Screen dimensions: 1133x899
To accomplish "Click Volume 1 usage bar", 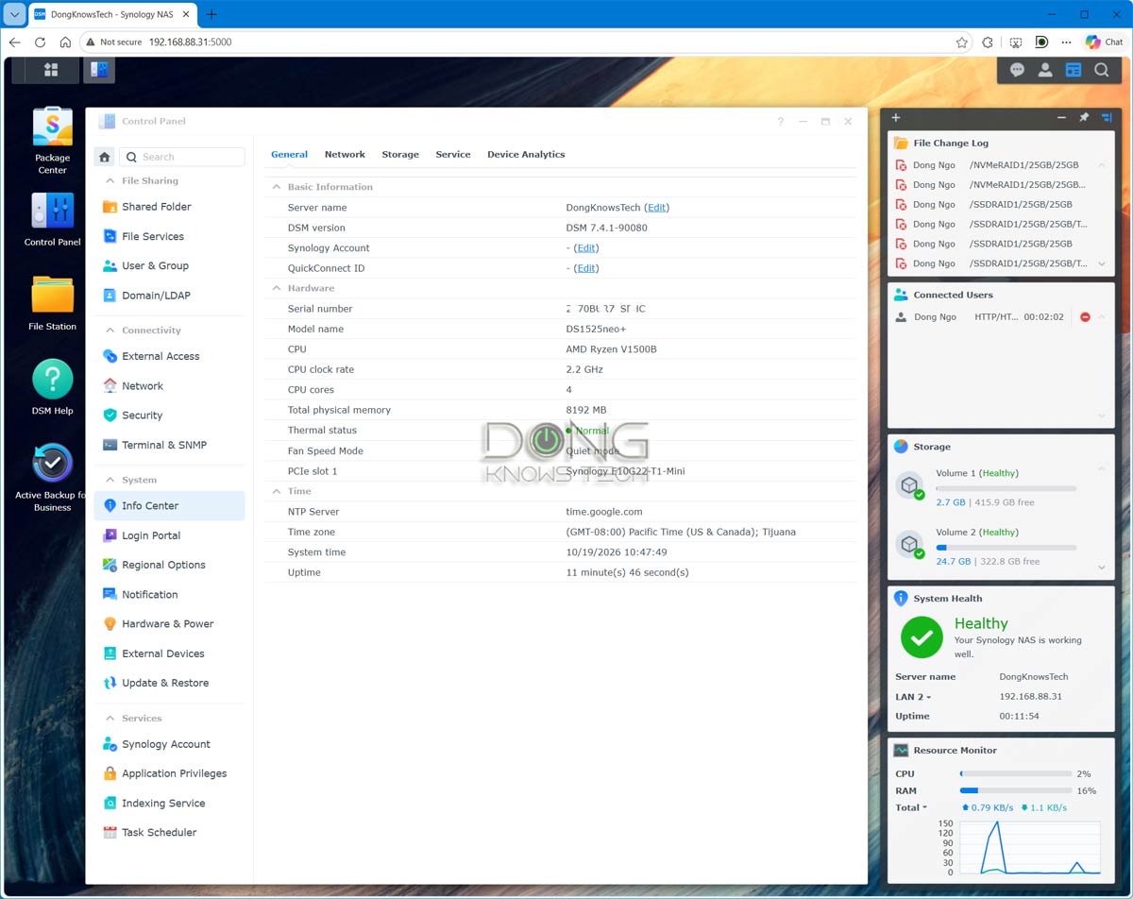I will 1006,489.
